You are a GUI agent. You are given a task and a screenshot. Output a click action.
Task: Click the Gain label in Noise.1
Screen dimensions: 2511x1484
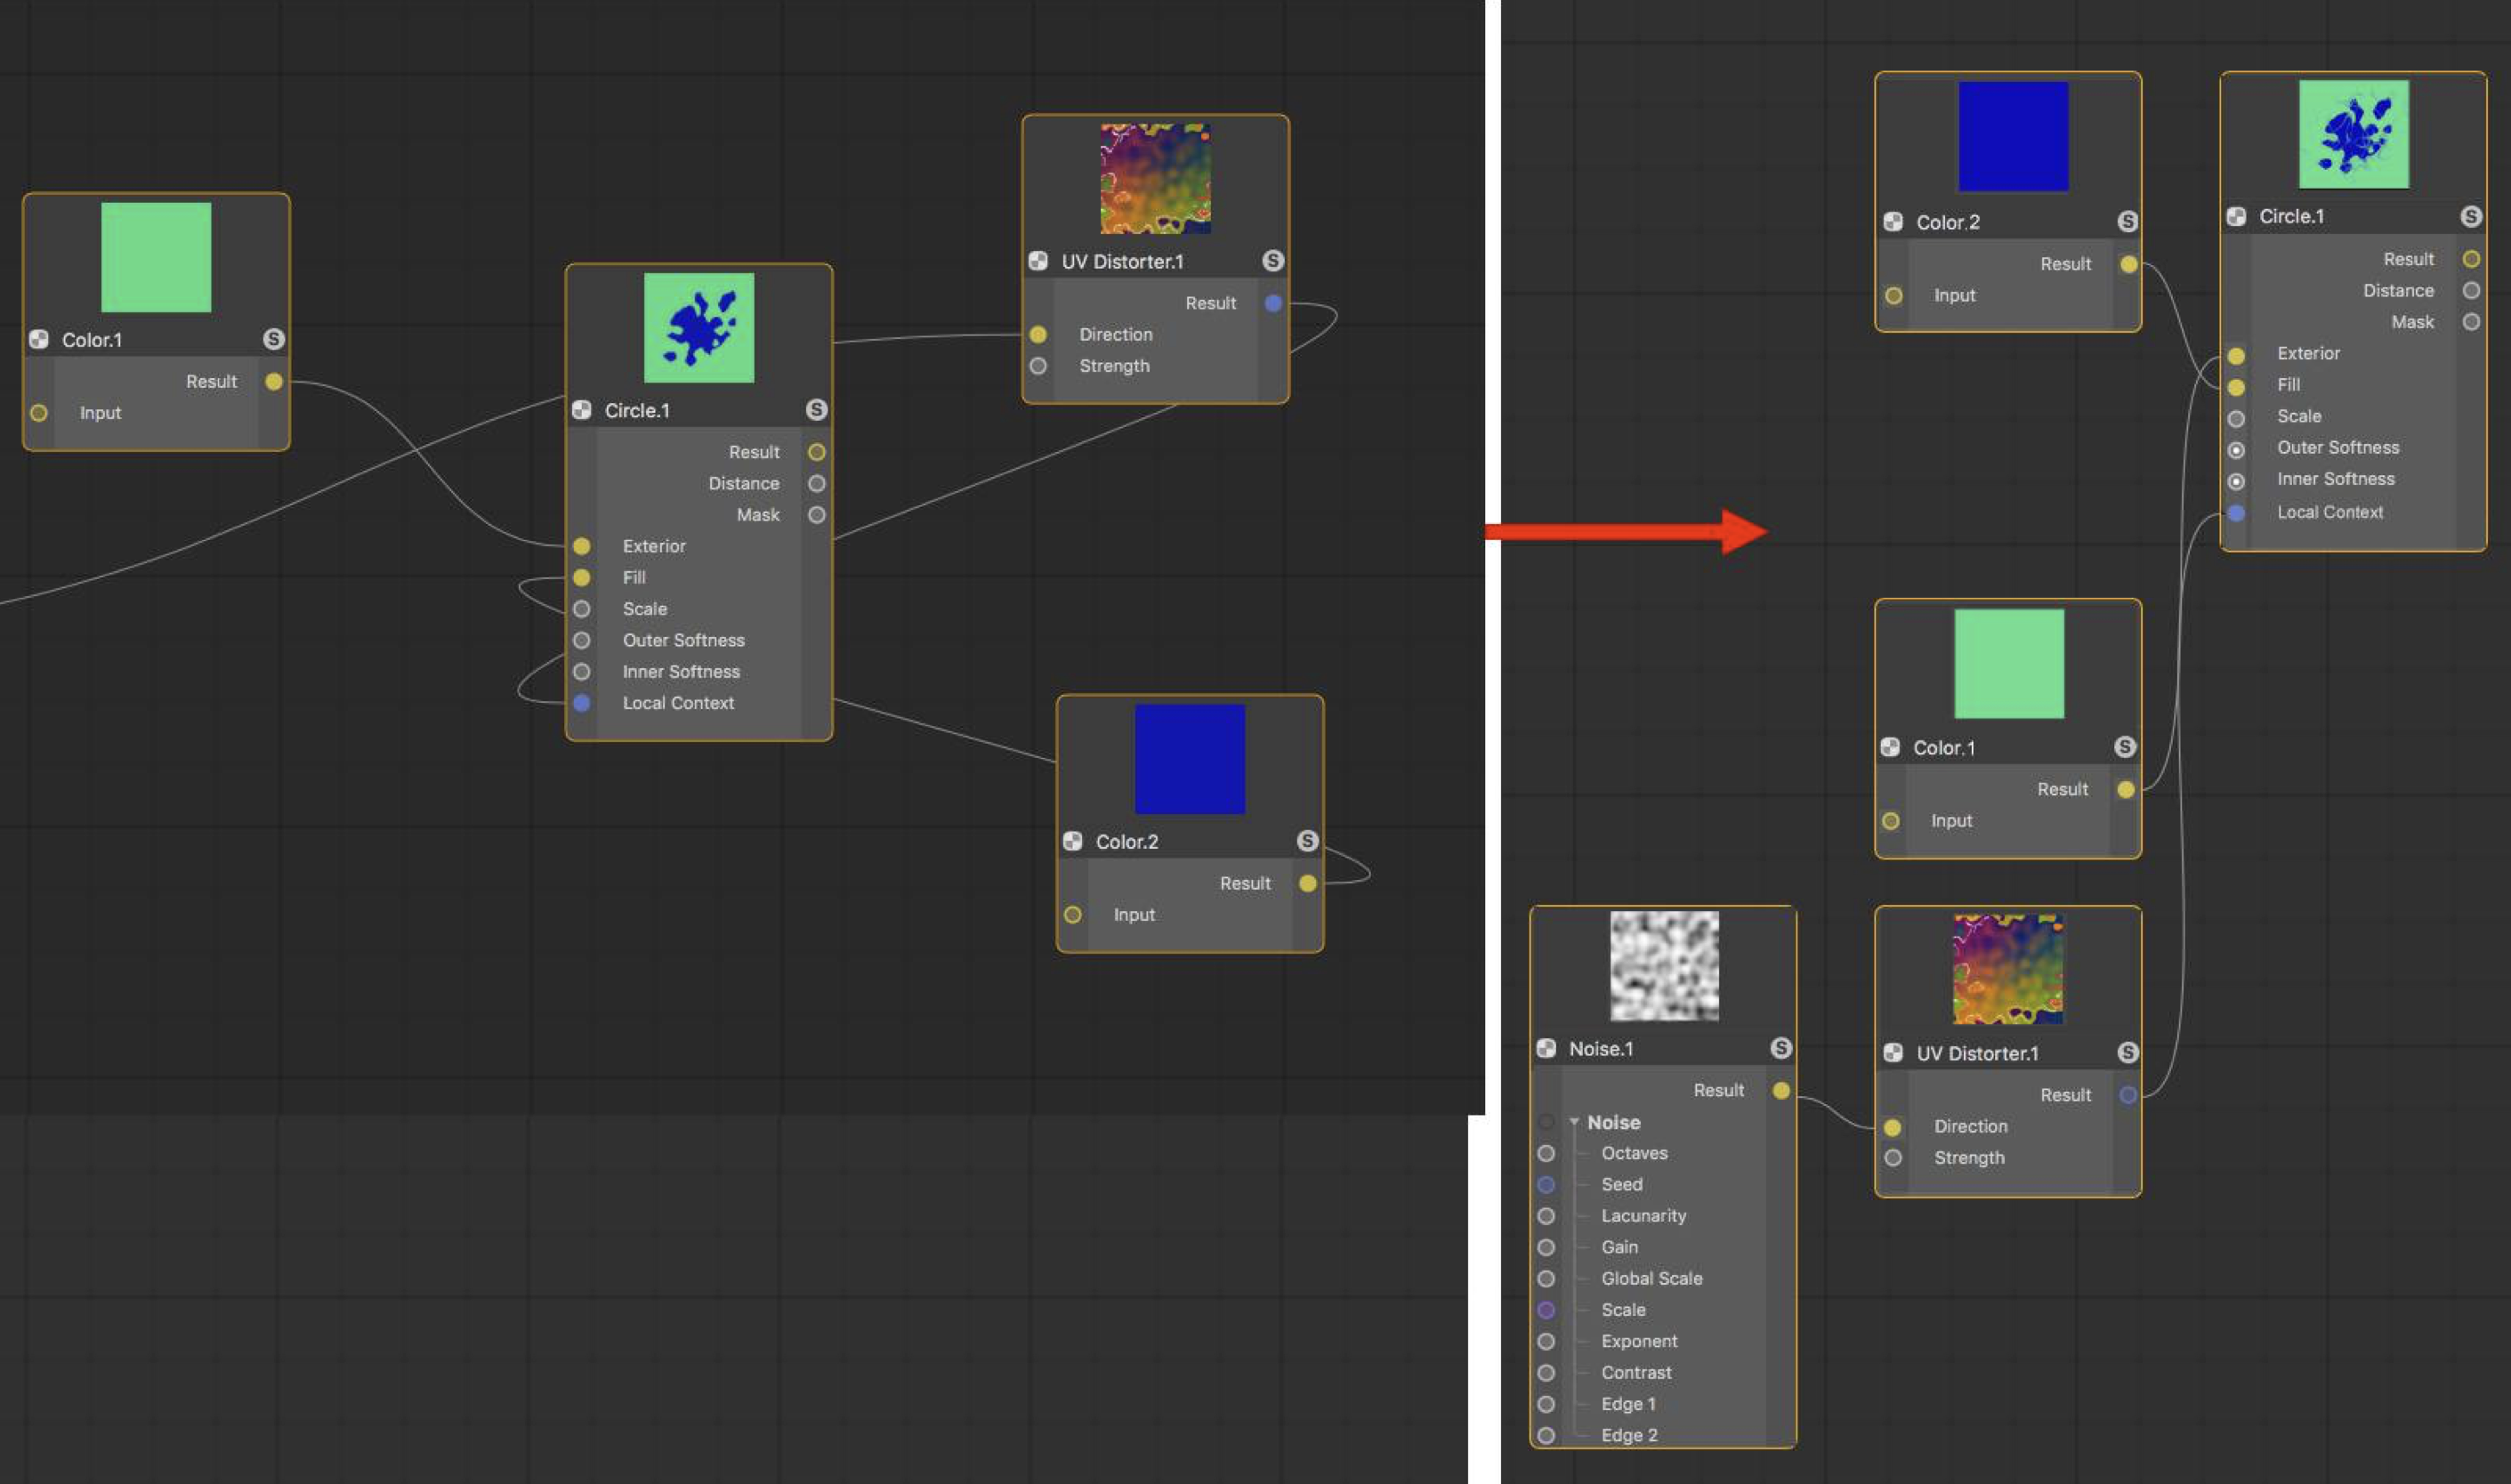[x=1619, y=1247]
